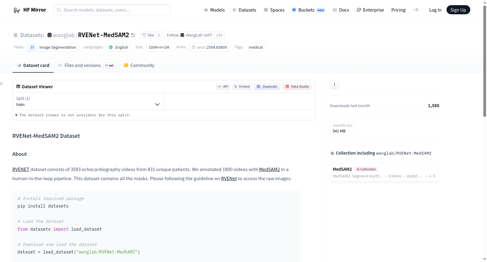The height and width of the screenshot is (262, 487).
Task: Open the Enterprise page
Action: coord(370,10)
